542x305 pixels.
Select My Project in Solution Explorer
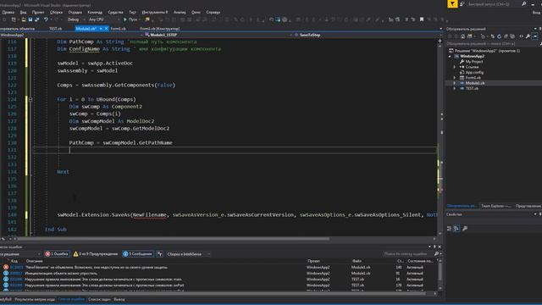point(474,62)
